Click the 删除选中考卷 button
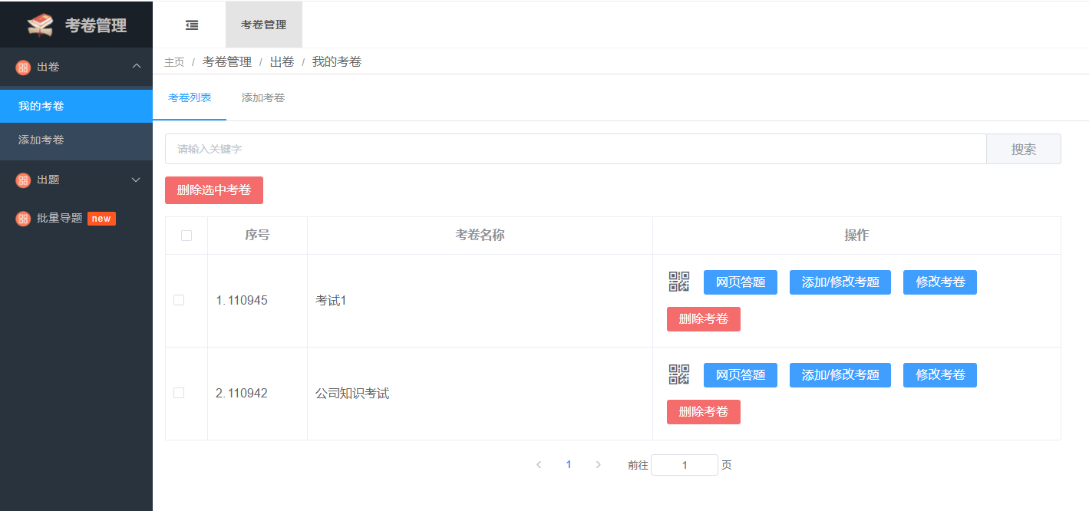 click(213, 190)
